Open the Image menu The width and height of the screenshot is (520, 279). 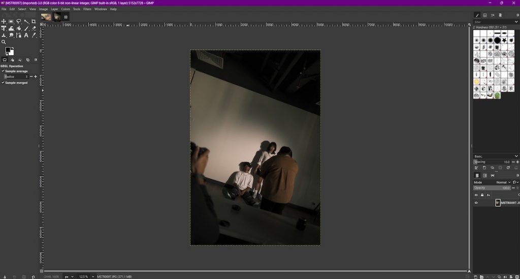click(44, 9)
